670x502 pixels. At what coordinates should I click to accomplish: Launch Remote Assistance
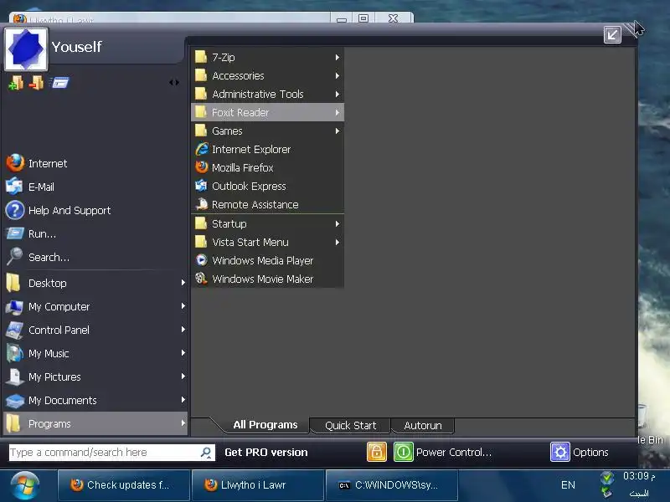pyautogui.click(x=267, y=204)
